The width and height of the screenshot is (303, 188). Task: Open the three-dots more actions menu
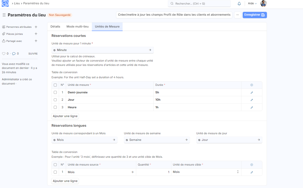coord(237,15)
